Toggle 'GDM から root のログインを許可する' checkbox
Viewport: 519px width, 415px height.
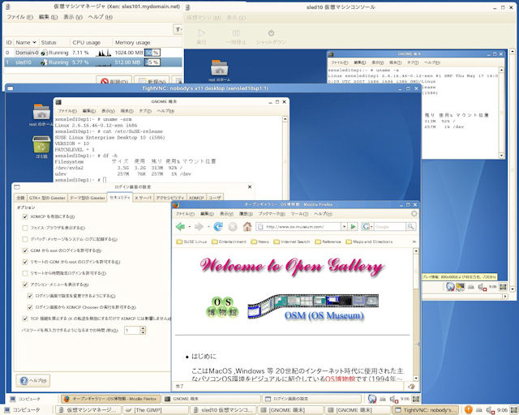click(x=25, y=250)
